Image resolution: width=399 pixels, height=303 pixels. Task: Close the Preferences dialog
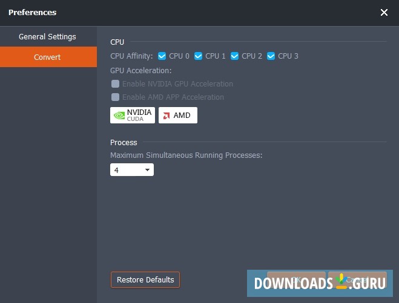pyautogui.click(x=384, y=12)
